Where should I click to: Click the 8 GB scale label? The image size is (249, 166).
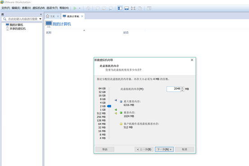[103, 99]
